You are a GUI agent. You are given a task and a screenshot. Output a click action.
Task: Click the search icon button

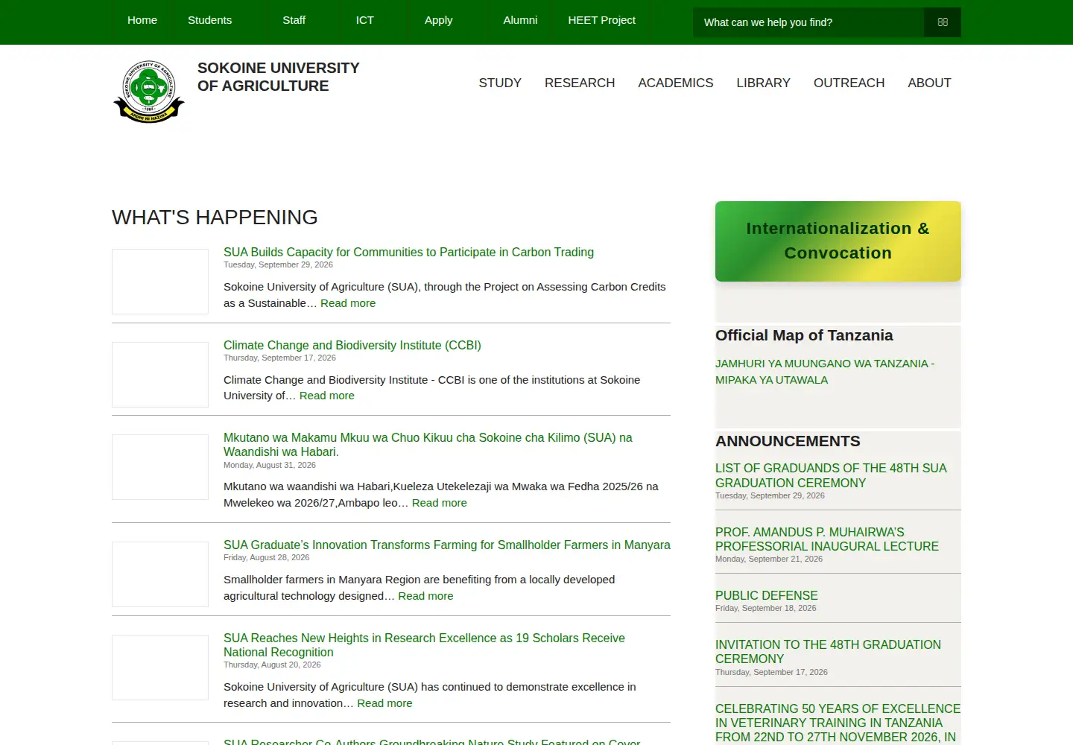click(942, 22)
